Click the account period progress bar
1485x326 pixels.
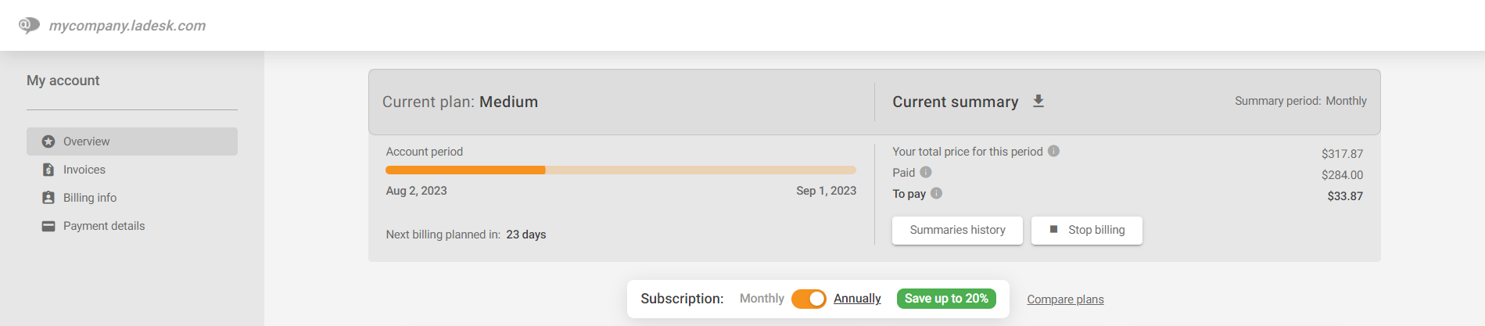click(x=620, y=170)
